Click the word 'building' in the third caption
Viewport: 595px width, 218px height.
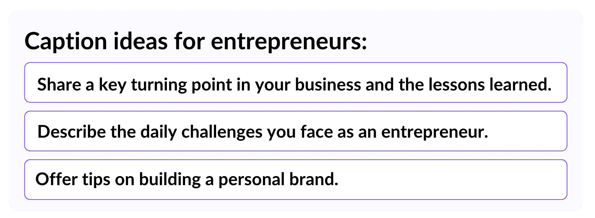pyautogui.click(x=170, y=180)
